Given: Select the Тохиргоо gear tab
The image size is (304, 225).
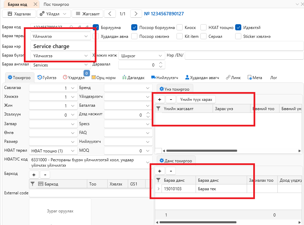Looking at the screenshot, I should point(19,78).
